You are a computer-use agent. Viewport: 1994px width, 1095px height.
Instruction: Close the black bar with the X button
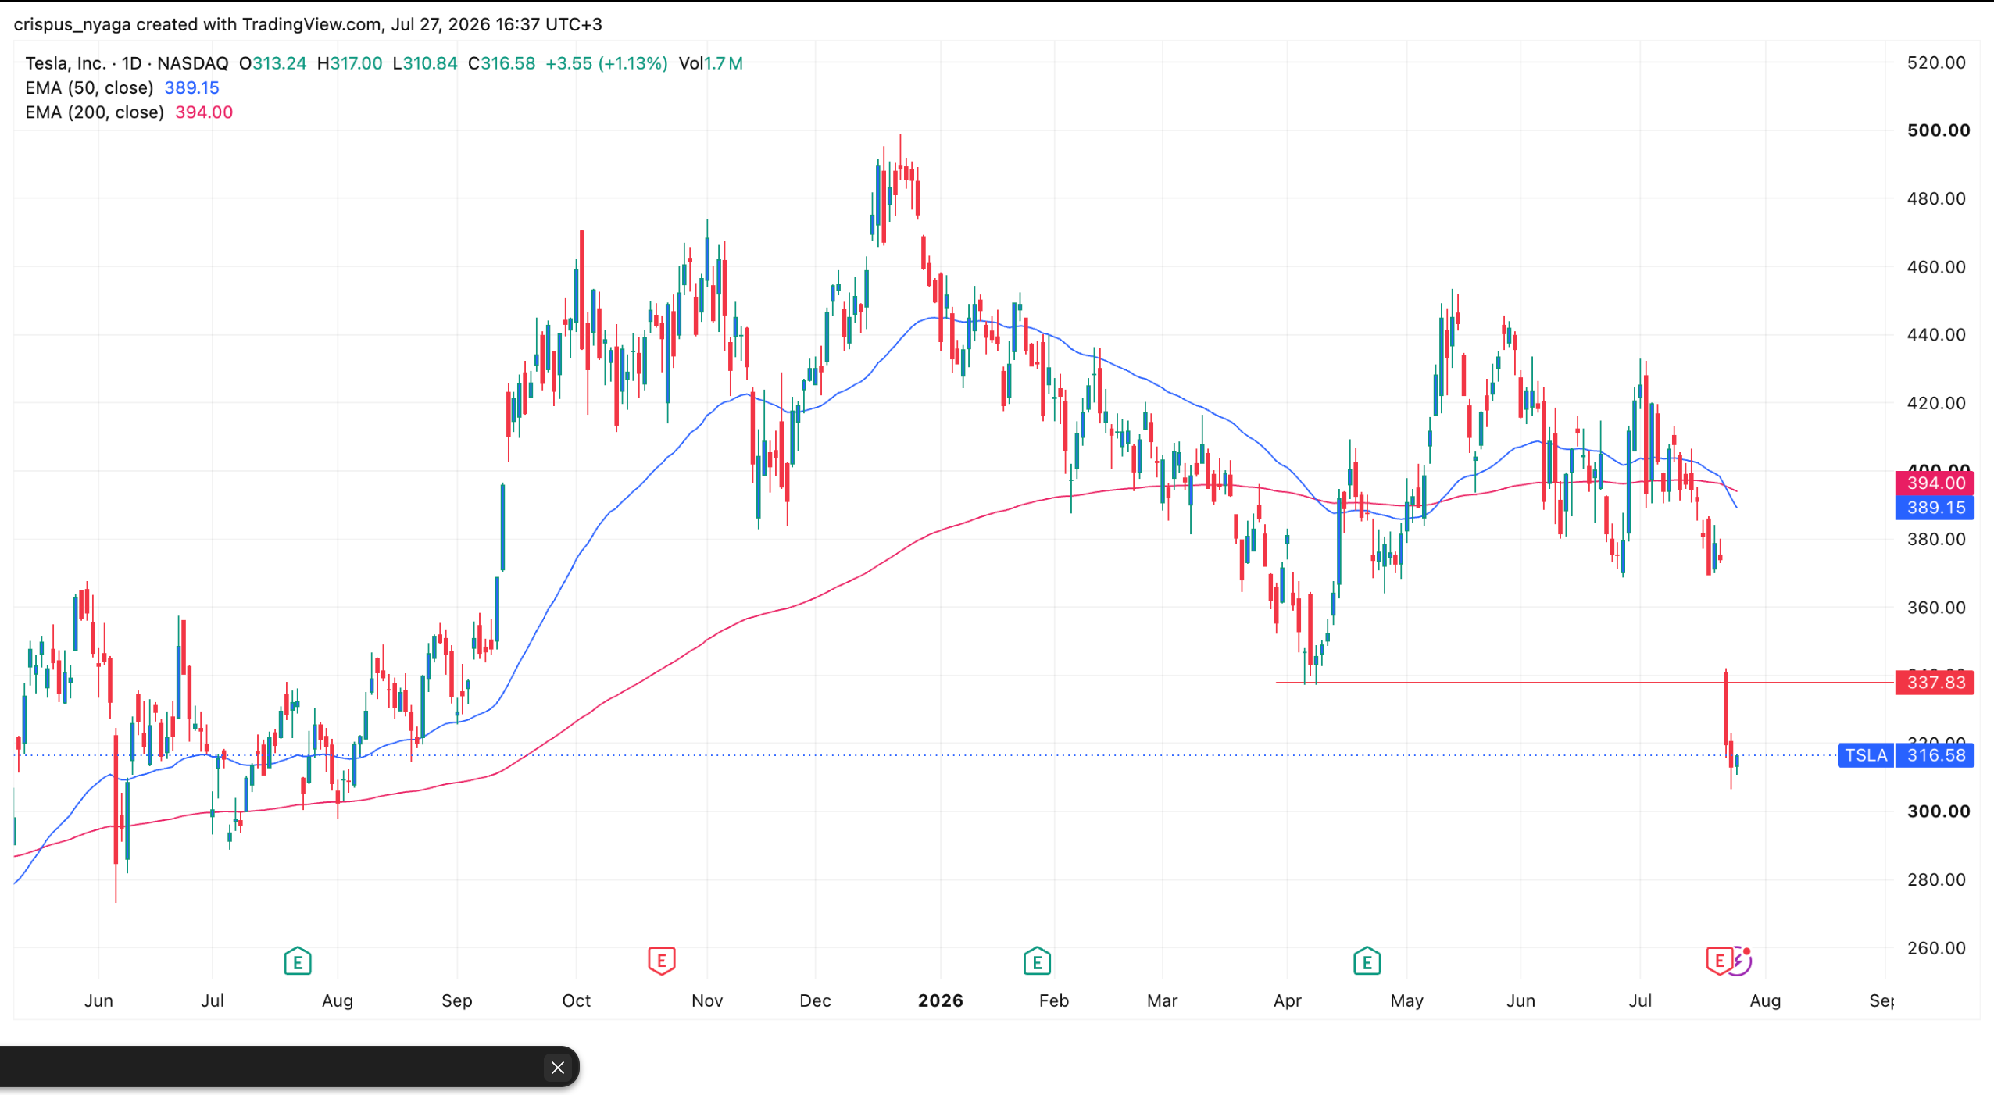point(557,1067)
